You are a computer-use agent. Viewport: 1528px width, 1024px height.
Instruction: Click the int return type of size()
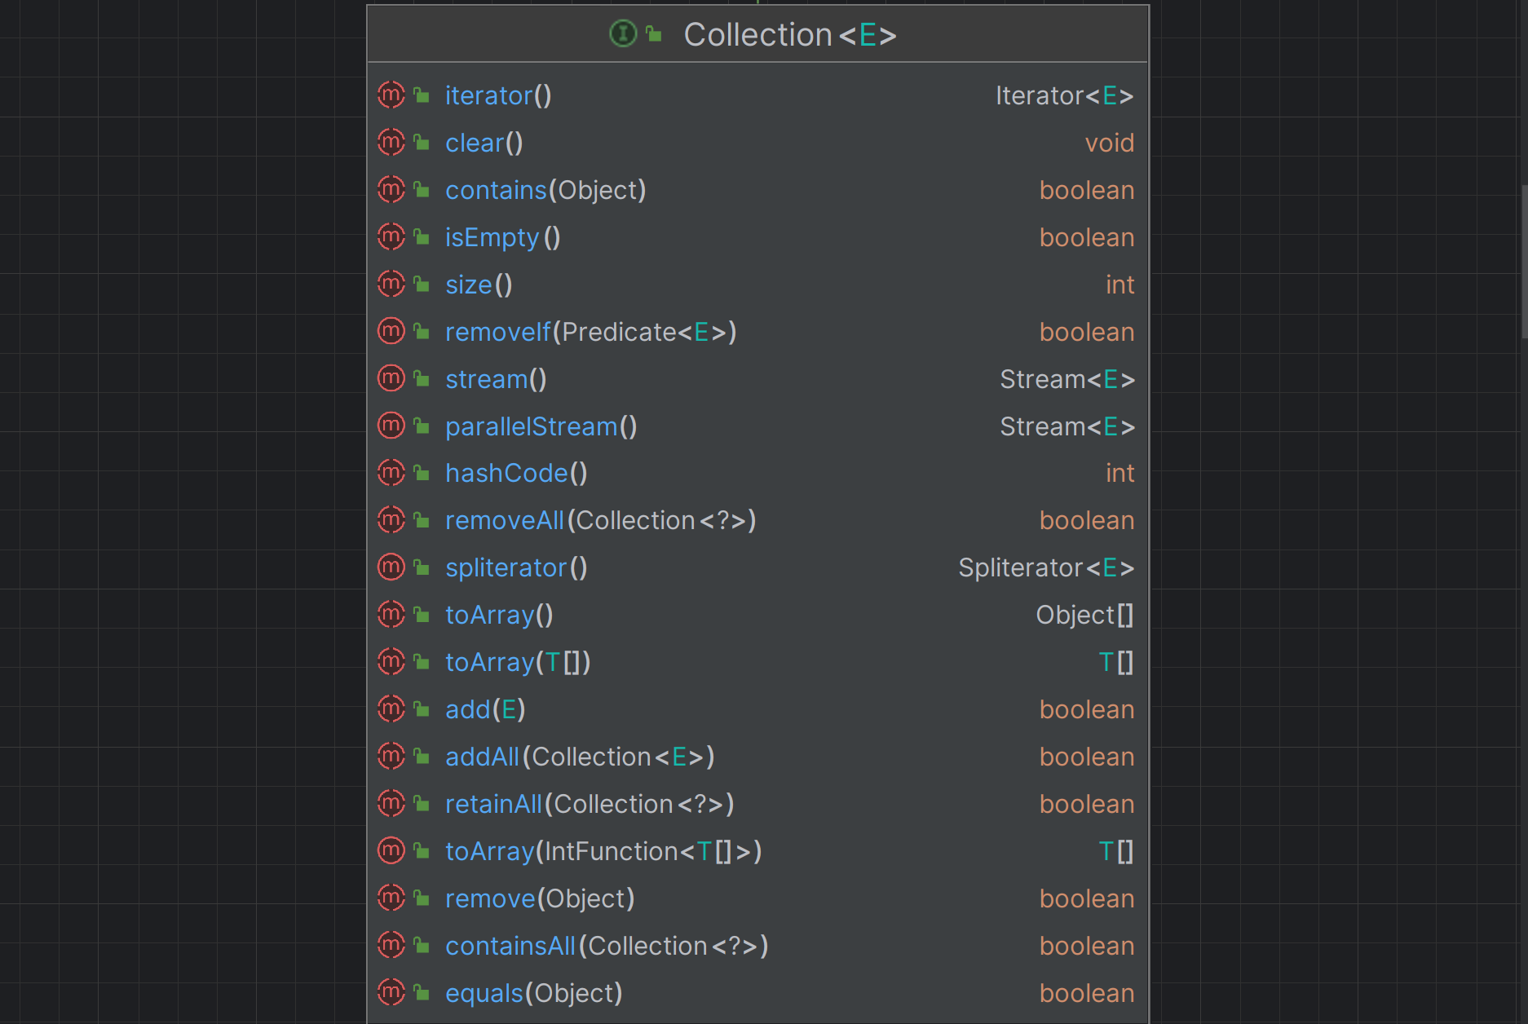(x=1120, y=285)
